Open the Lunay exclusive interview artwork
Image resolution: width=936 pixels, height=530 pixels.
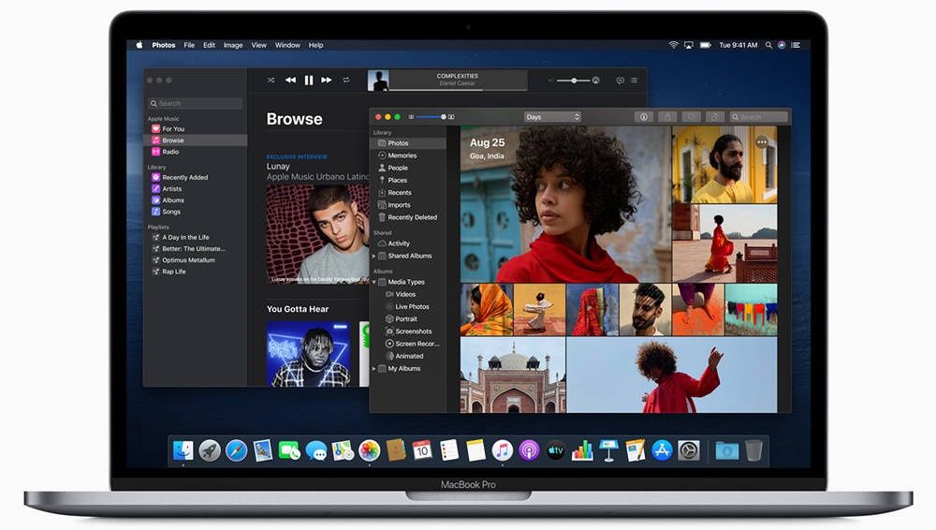(317, 233)
